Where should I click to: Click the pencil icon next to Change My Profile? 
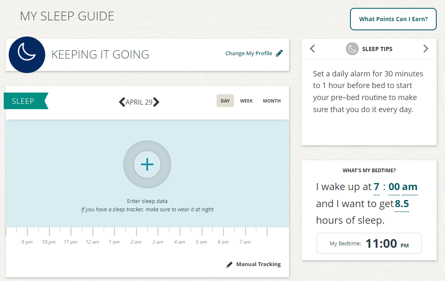pyautogui.click(x=279, y=53)
